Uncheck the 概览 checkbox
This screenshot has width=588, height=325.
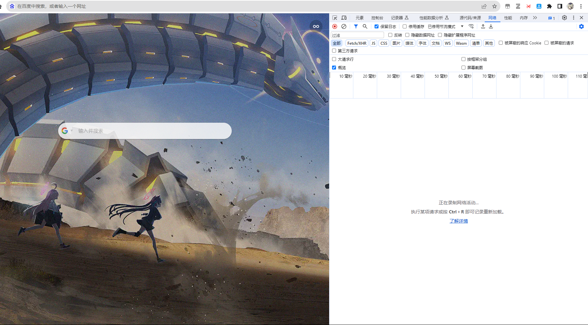coord(334,68)
